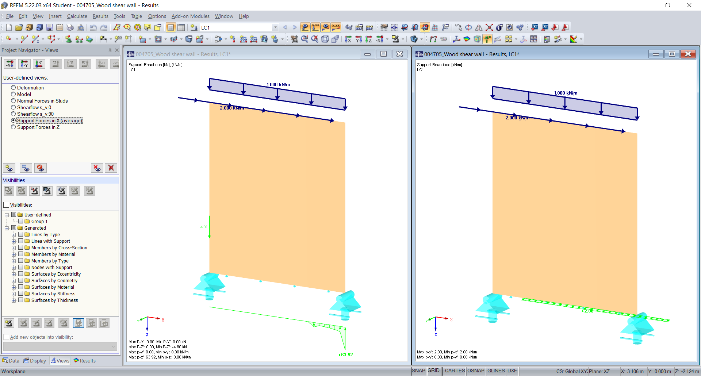Open the Calculate menu
Screen dimensions: 701x376
pos(77,16)
